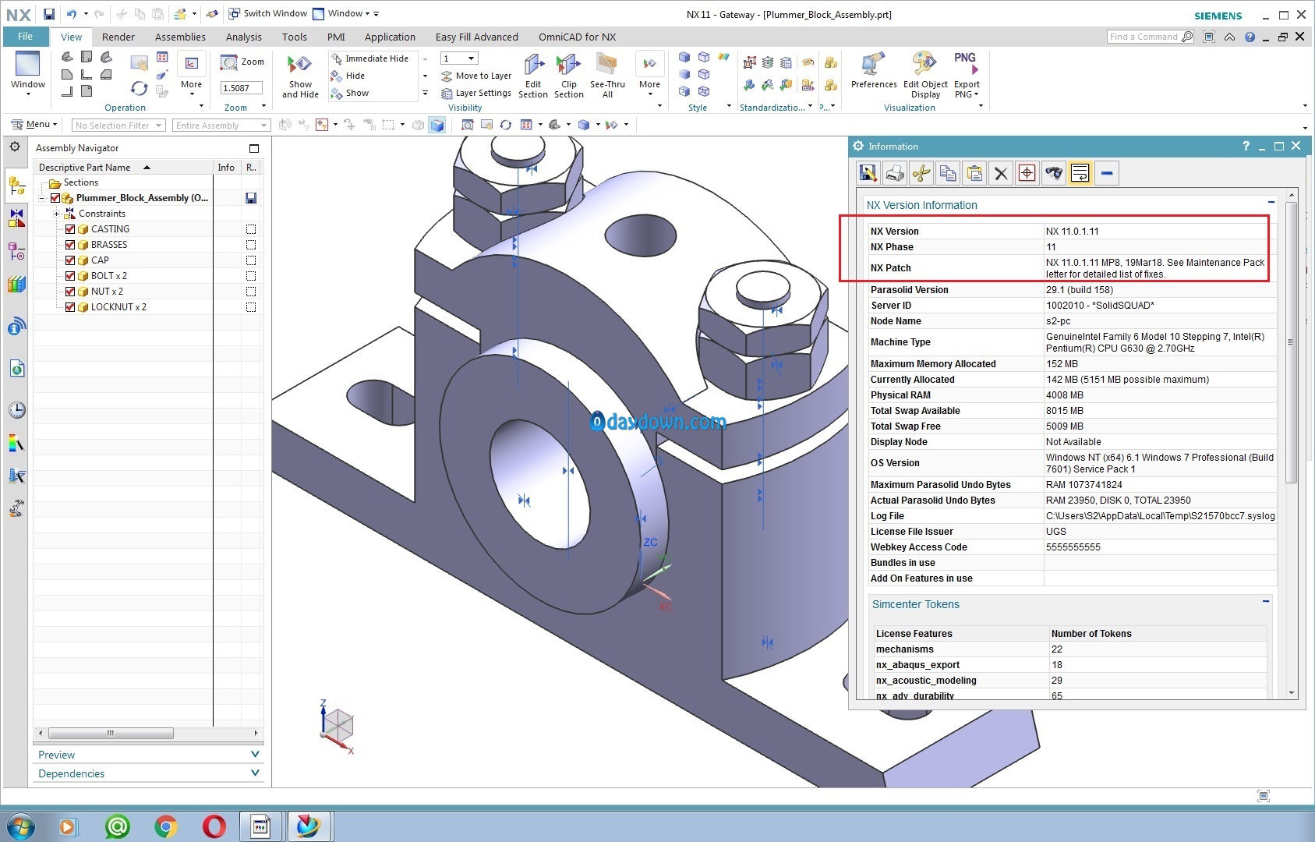This screenshot has height=842, width=1315.
Task: Click the Paste icon in Information window
Action: click(x=974, y=173)
